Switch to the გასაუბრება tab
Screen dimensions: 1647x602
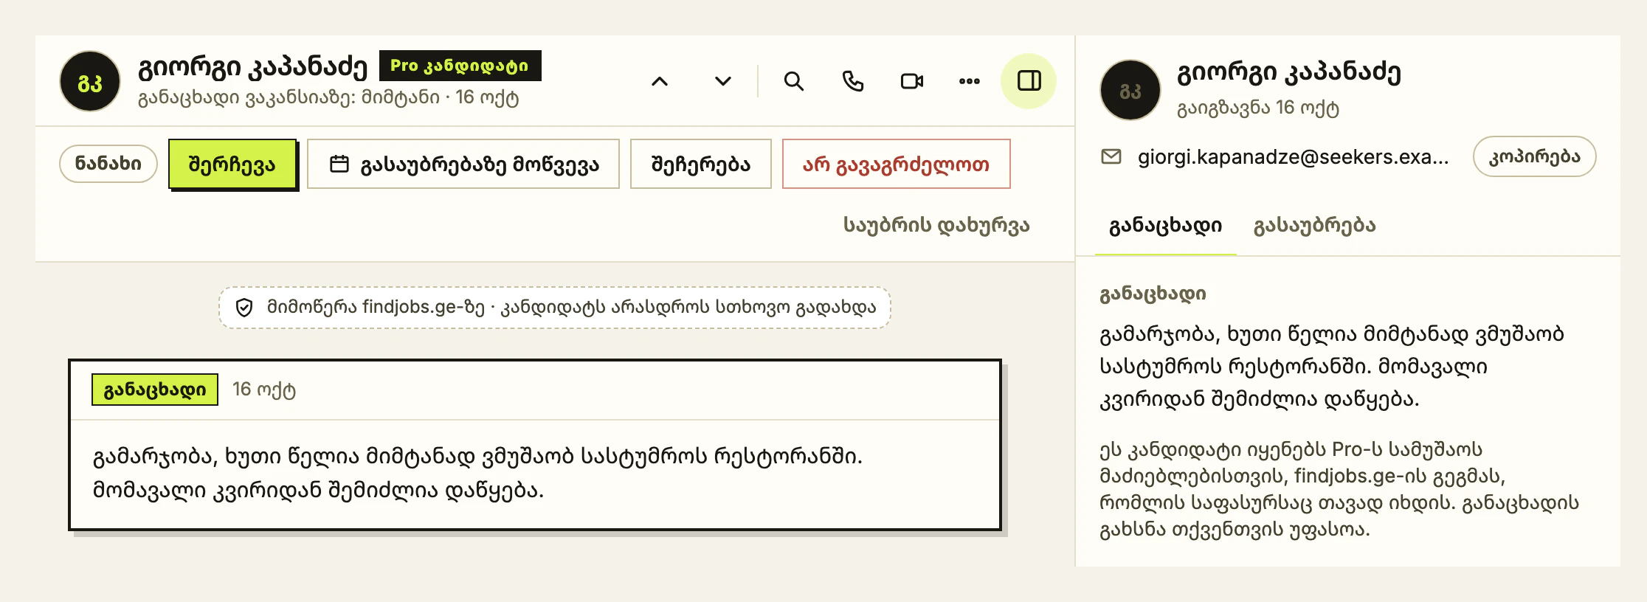coord(1315,226)
